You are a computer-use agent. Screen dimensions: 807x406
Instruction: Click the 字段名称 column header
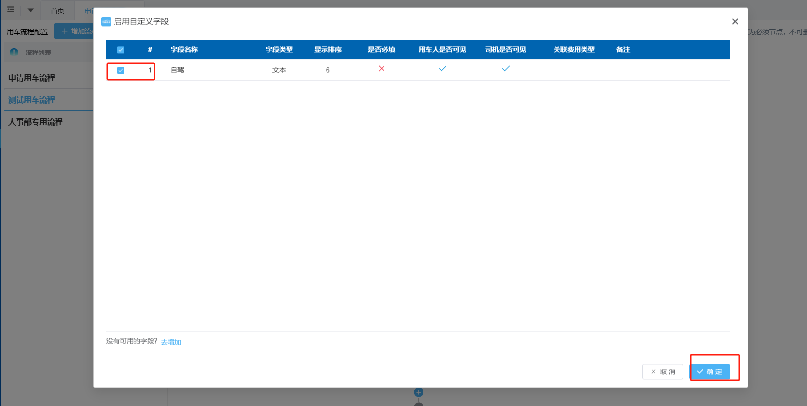(x=184, y=50)
